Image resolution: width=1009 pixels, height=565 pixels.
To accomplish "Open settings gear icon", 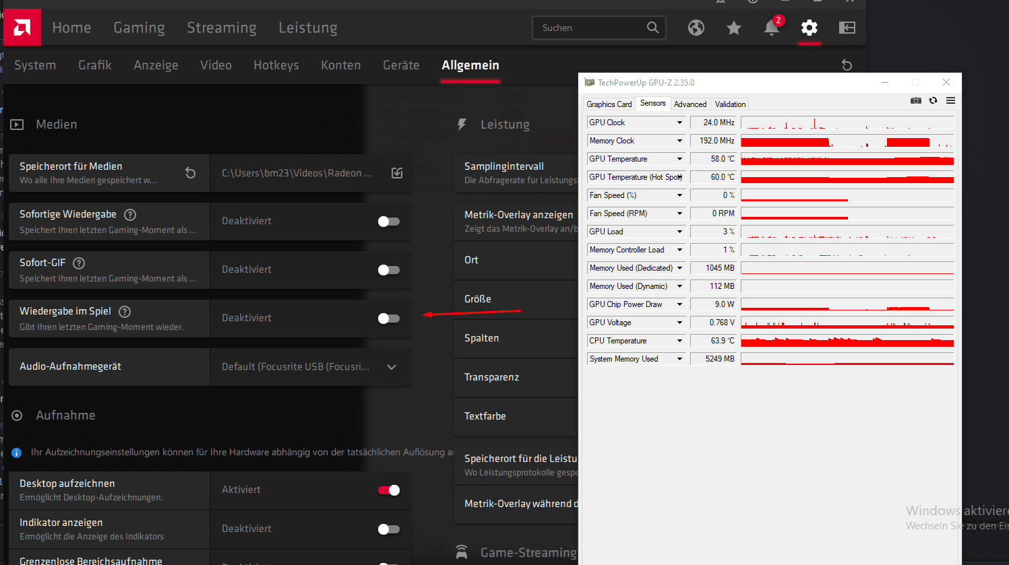I will pyautogui.click(x=809, y=28).
